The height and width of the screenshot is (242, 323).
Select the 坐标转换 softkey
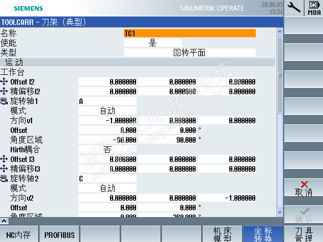263,234
